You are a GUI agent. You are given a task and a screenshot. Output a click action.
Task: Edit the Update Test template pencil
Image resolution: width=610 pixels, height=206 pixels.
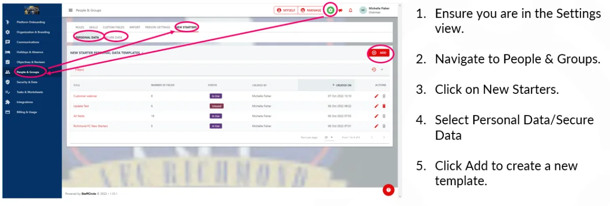tap(376, 106)
